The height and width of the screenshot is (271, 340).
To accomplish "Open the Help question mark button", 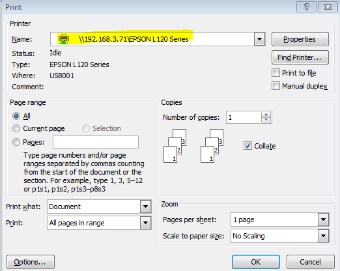I will point(306,7).
